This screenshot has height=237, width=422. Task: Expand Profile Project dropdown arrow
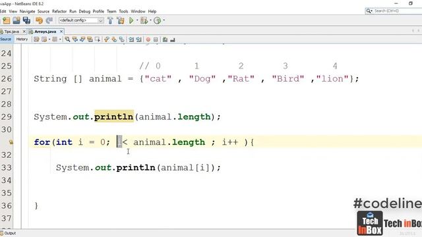pos(164,20)
